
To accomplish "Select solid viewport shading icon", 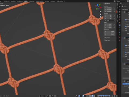I will pyautogui.click(x=91, y=96).
